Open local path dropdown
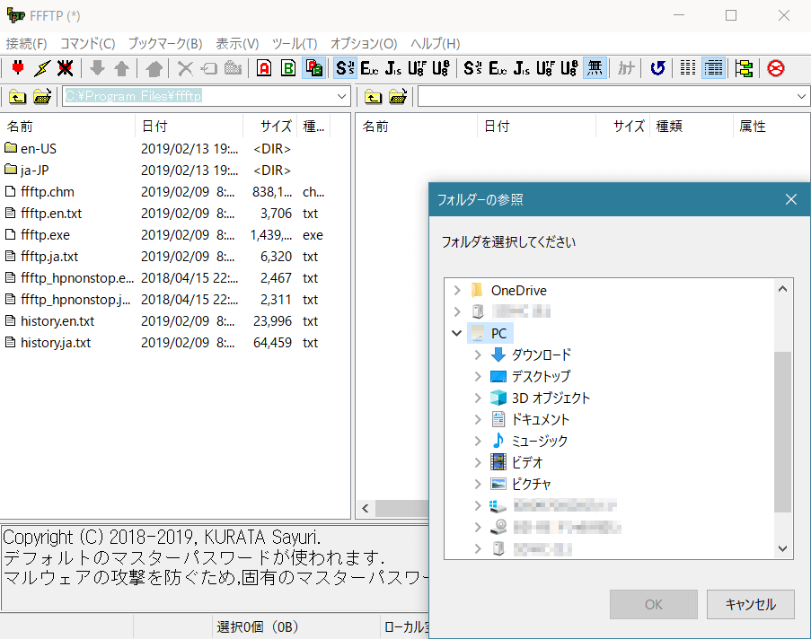 pyautogui.click(x=341, y=96)
